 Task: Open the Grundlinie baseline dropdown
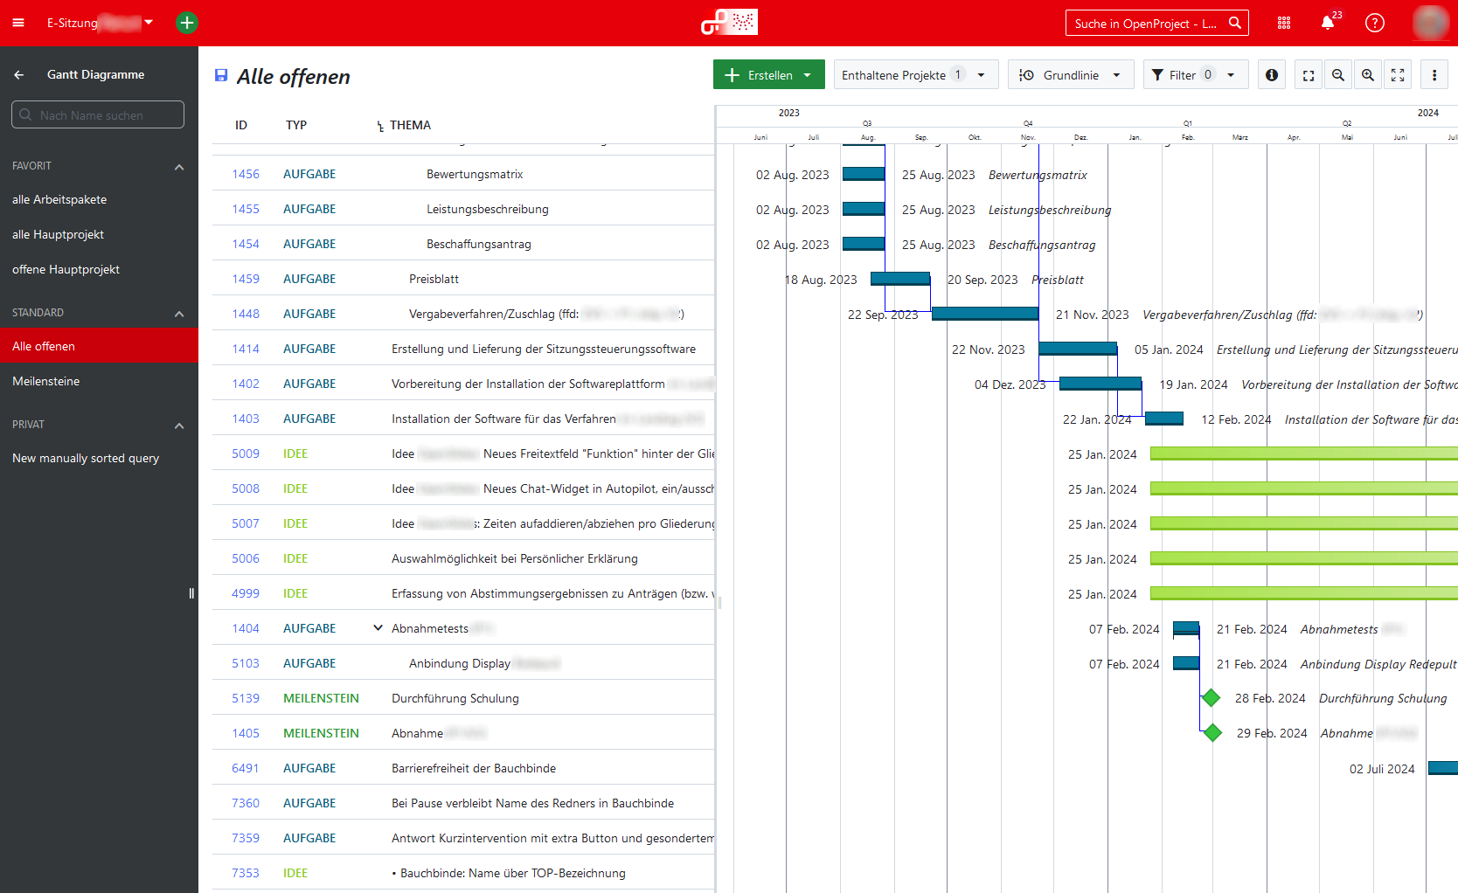tap(1071, 75)
